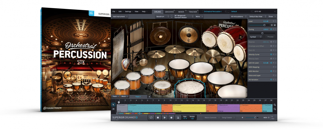This screenshot has height=130, width=323.
Task: Toggle Velocity Curve power button
Action: [x=271, y=54]
